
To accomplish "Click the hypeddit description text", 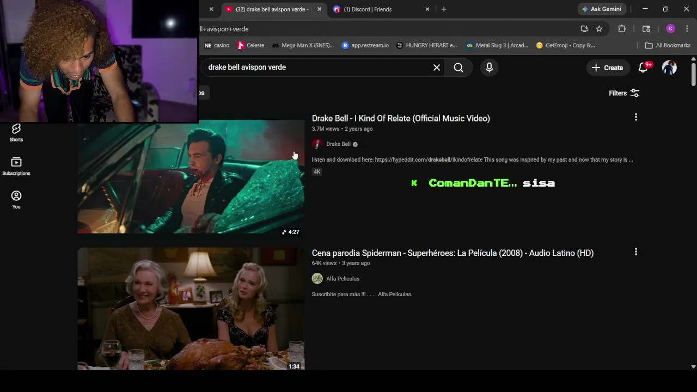I will coord(472,160).
